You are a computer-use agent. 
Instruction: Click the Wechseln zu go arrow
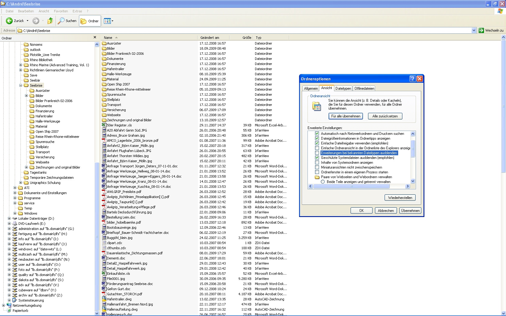(481, 30)
